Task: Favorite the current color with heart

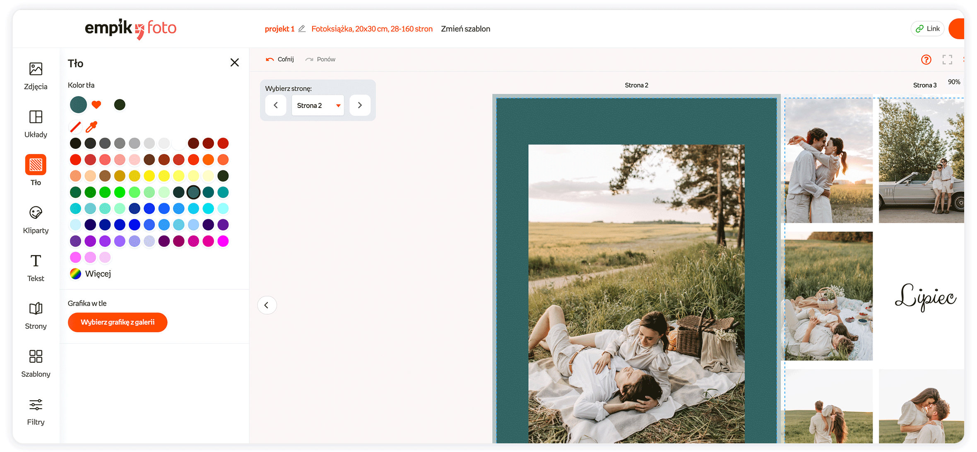Action: [96, 105]
